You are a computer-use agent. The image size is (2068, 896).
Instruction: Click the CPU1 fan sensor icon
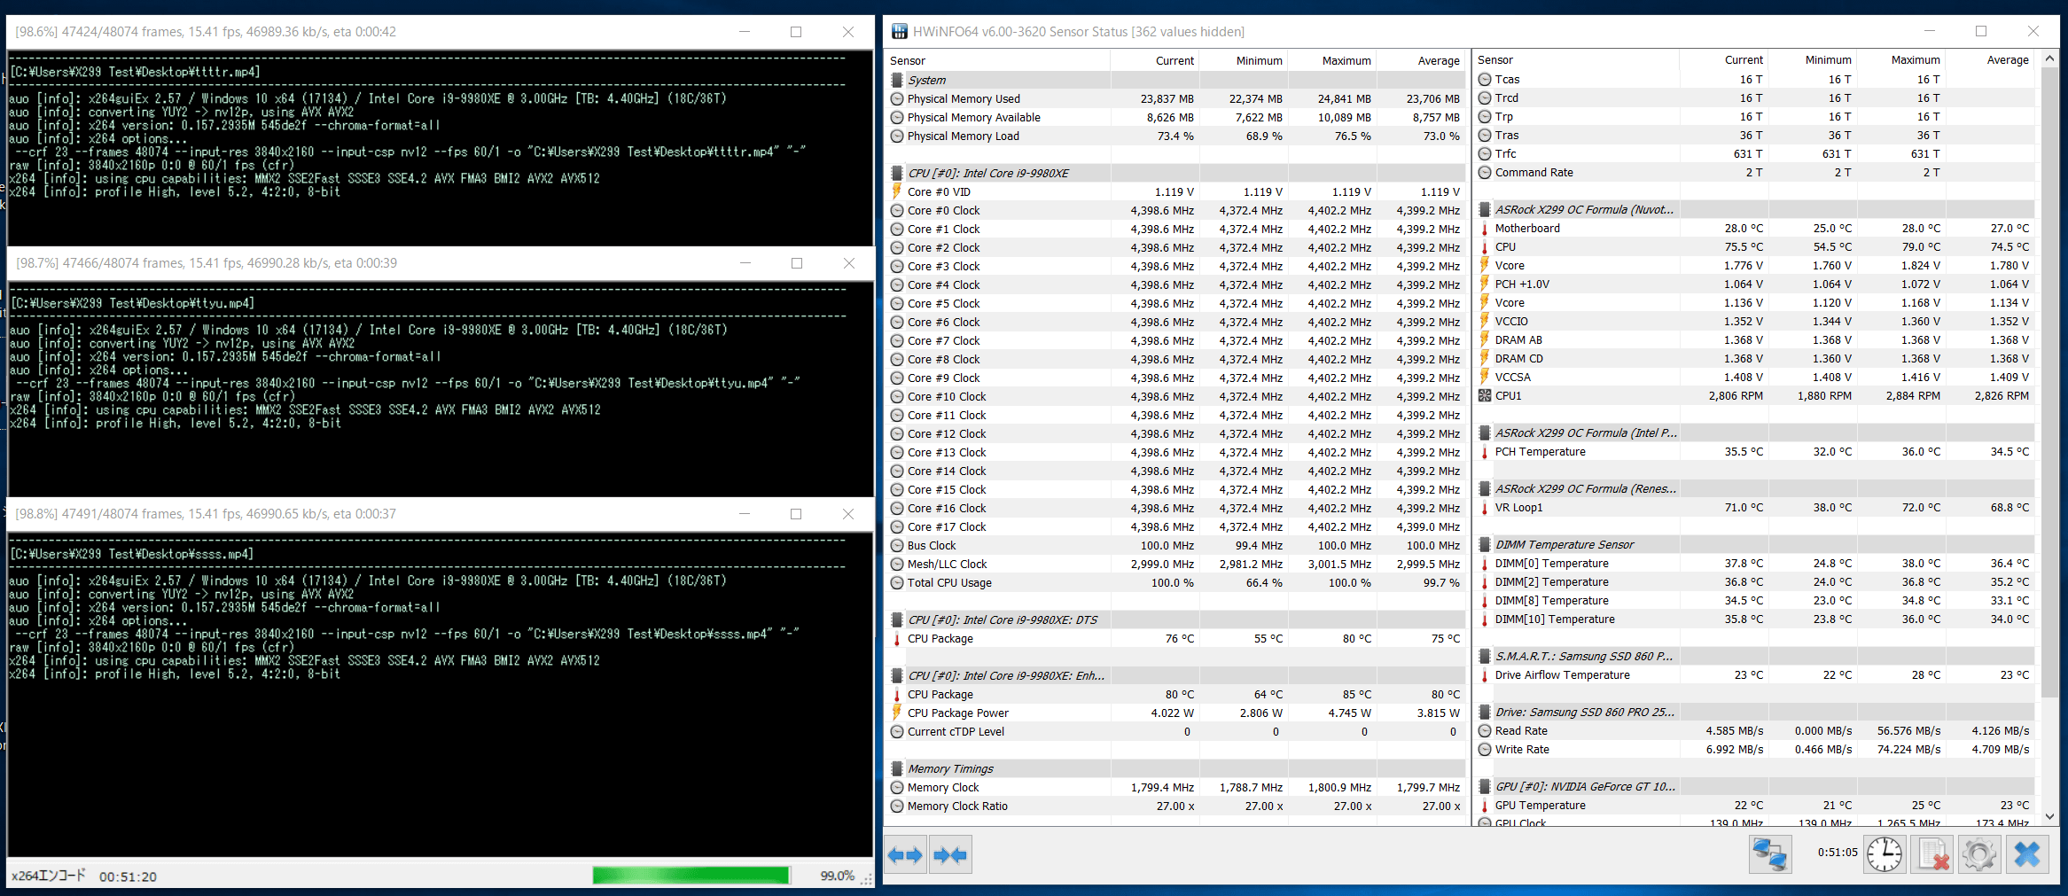click(x=1485, y=396)
